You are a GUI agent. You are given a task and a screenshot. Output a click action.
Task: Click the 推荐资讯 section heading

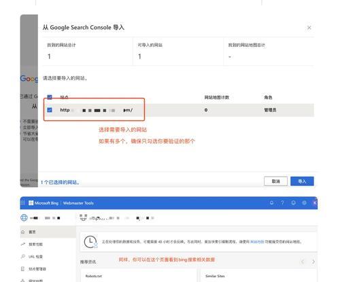pos(88,262)
